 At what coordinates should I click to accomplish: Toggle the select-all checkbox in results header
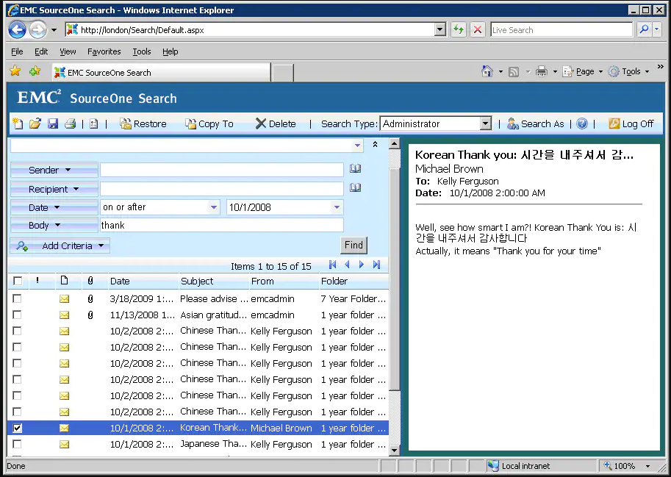(x=17, y=281)
